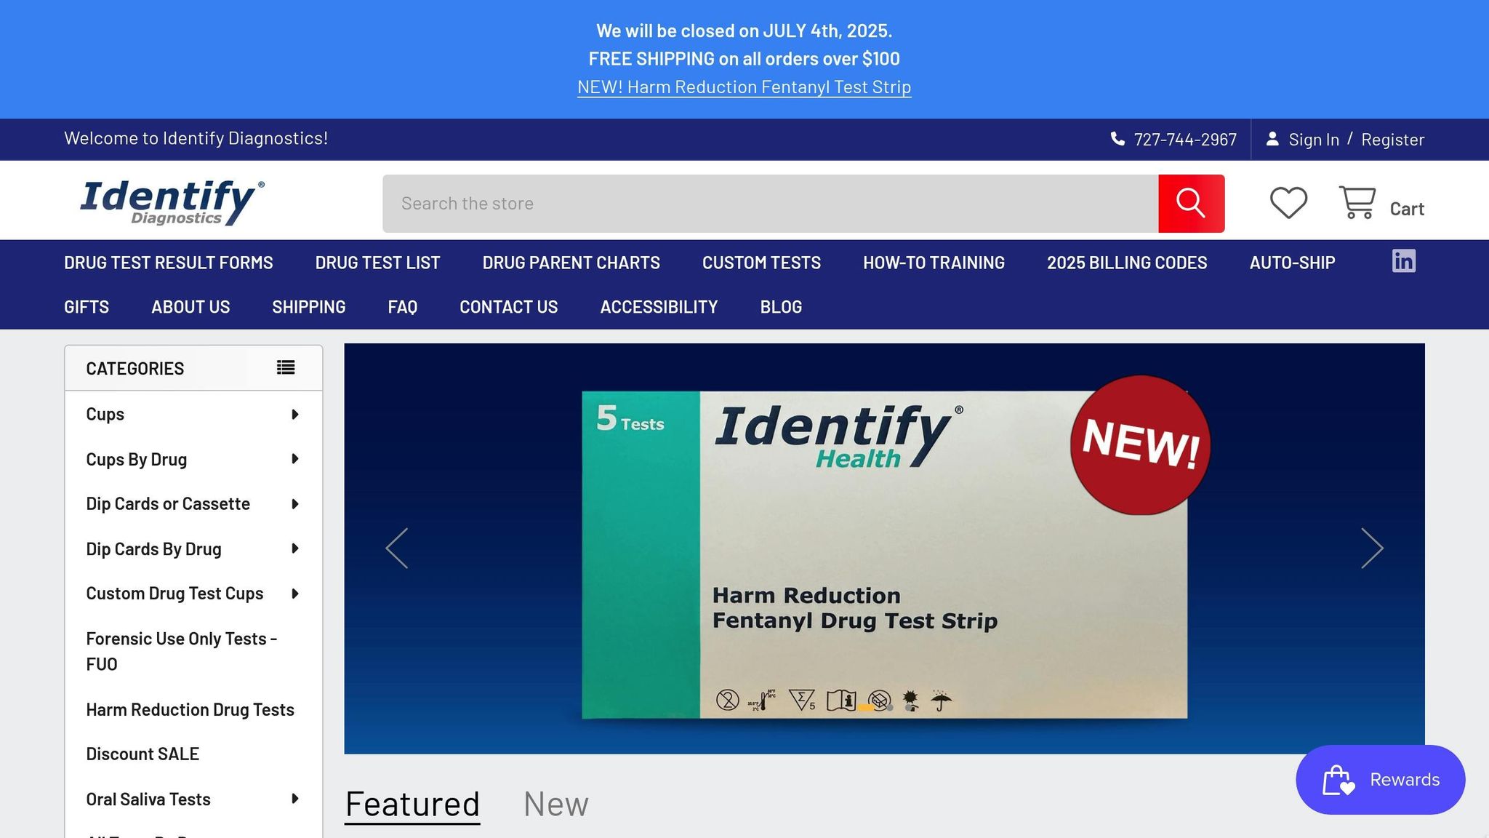Click the Cart text link
The height and width of the screenshot is (838, 1489).
click(1407, 209)
